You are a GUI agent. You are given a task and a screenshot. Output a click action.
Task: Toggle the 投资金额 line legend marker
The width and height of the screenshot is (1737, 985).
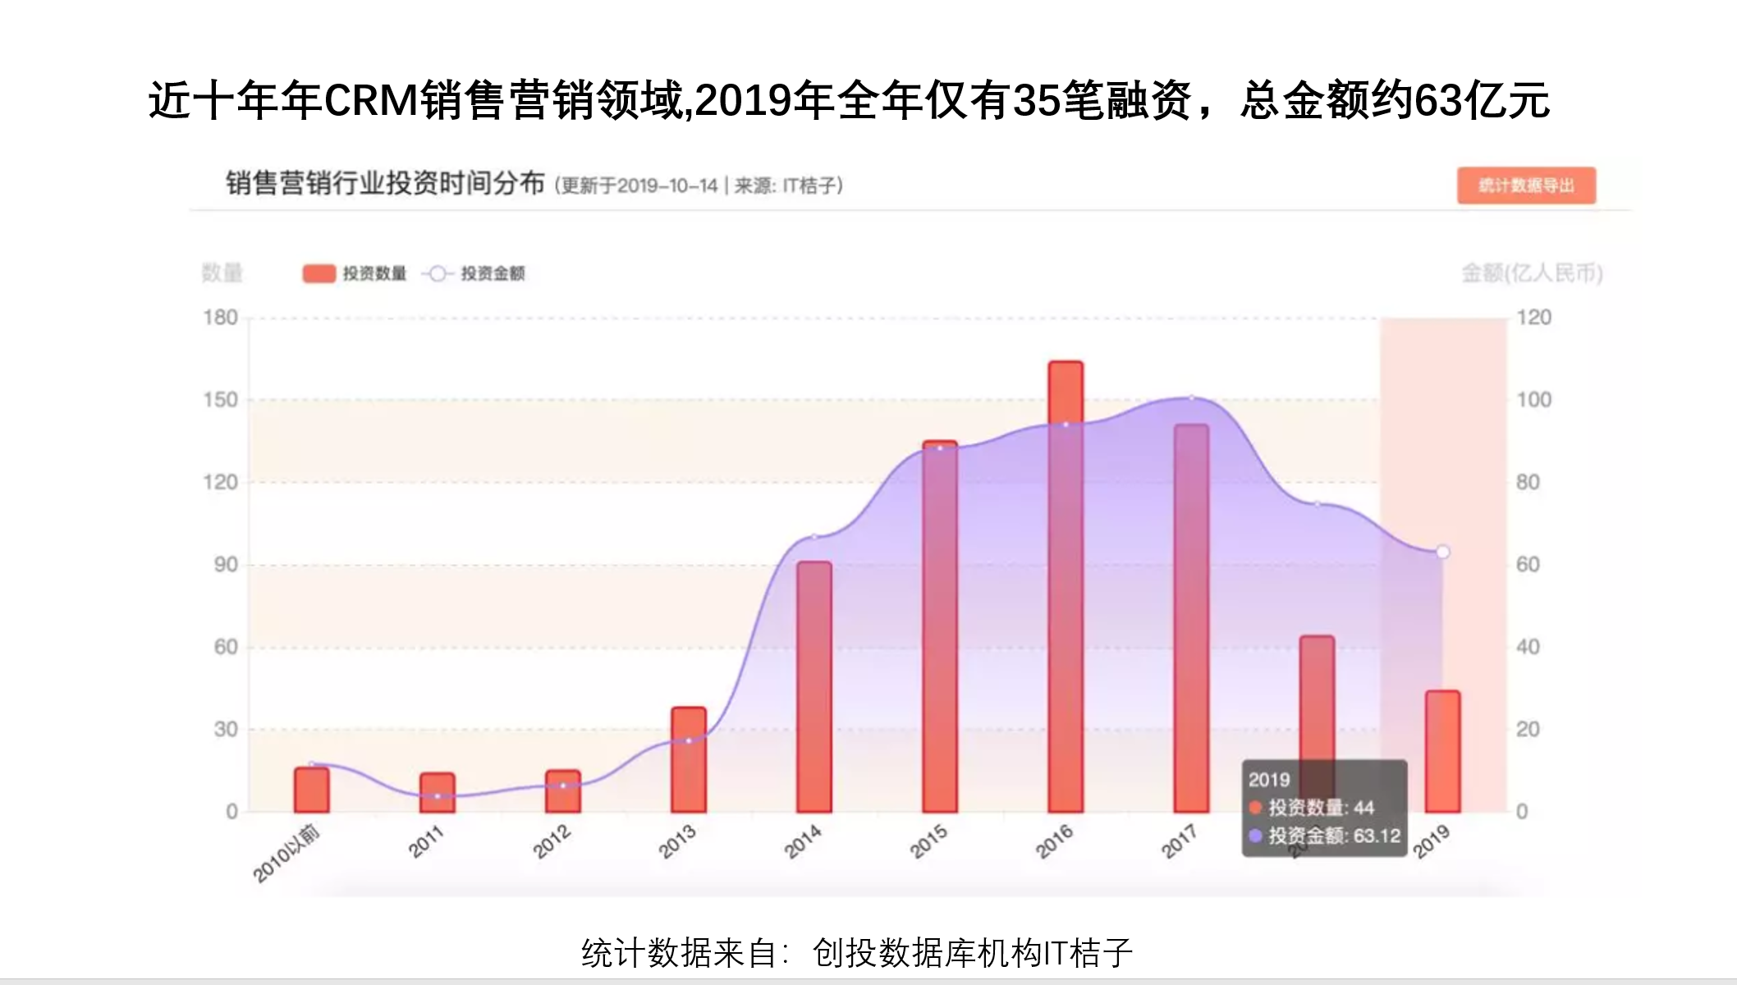point(438,273)
